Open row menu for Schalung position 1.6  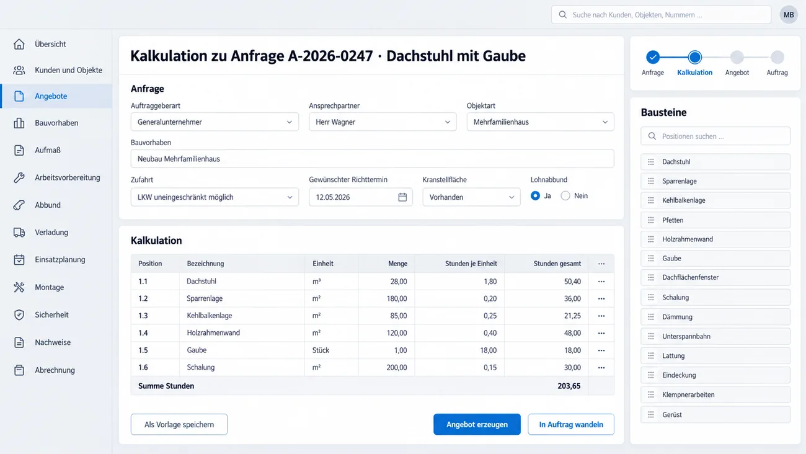601,368
